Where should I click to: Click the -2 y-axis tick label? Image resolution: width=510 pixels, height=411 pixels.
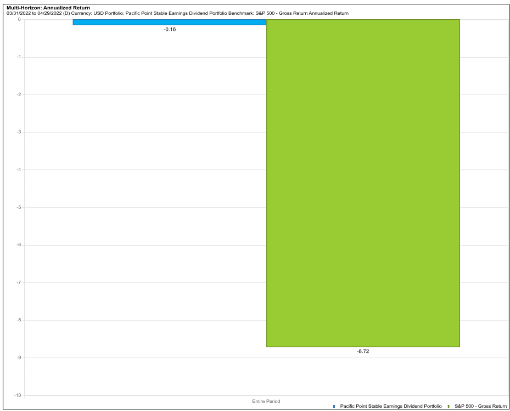pyautogui.click(x=19, y=95)
